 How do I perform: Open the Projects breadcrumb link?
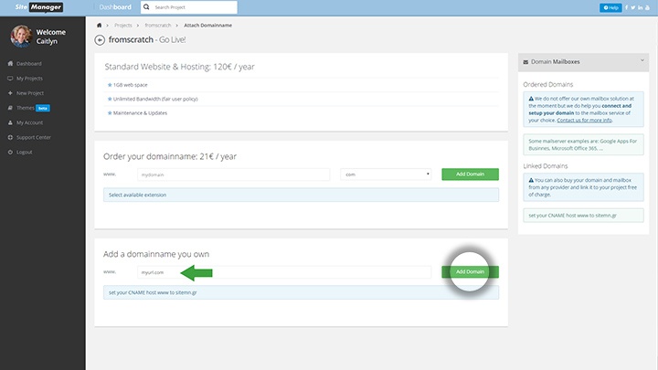point(123,26)
